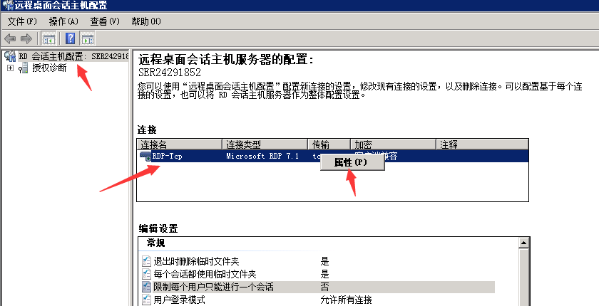Expand the 授权诊断 tree node
The height and width of the screenshot is (306, 599).
tap(10, 68)
